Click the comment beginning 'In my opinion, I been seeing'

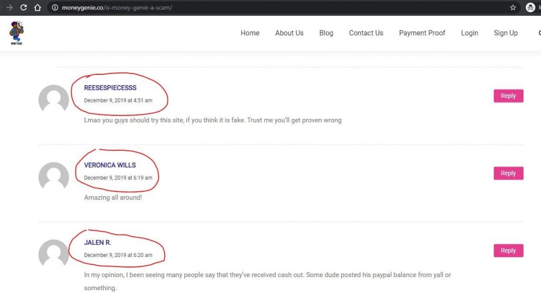coord(267,281)
